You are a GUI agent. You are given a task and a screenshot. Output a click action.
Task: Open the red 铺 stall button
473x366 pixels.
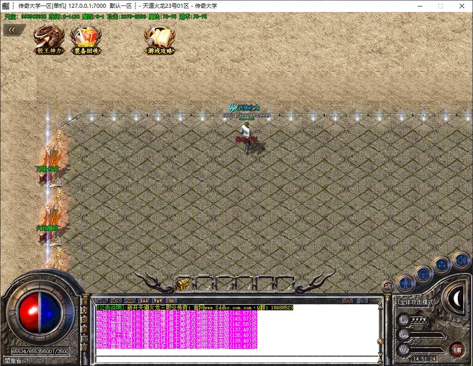click(x=457, y=350)
